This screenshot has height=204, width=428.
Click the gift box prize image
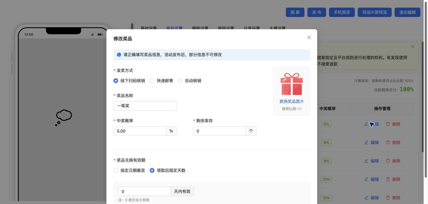point(292,84)
